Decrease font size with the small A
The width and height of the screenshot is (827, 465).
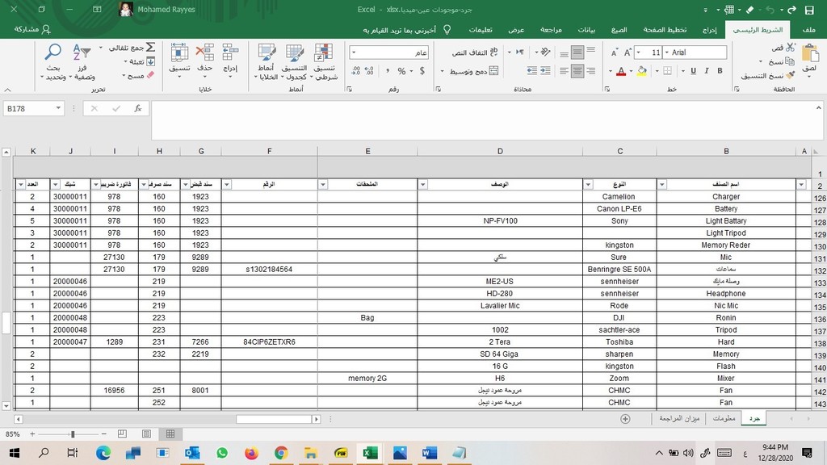click(x=615, y=52)
